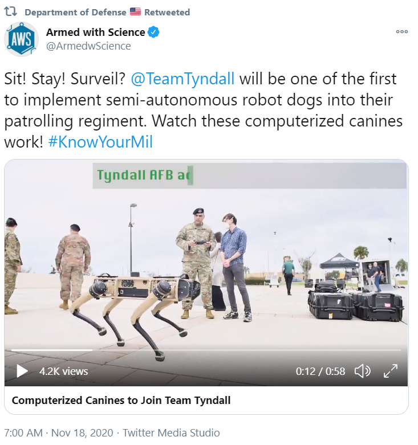Open the tweet's three-dot more menu
Image resolution: width=418 pixels, height=445 pixels.
click(402, 31)
